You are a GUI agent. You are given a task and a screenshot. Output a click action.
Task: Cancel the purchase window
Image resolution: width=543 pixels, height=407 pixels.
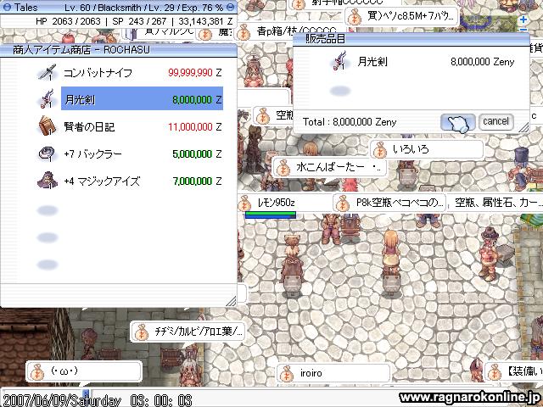pos(495,121)
